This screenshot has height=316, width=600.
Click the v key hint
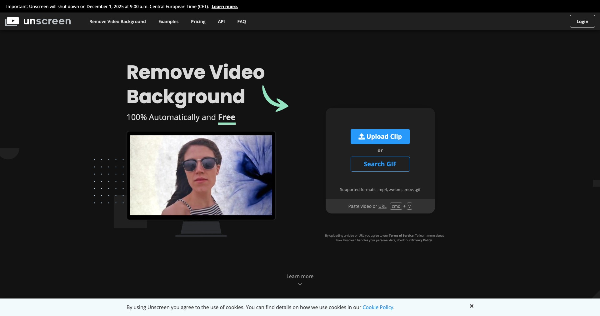[409, 206]
